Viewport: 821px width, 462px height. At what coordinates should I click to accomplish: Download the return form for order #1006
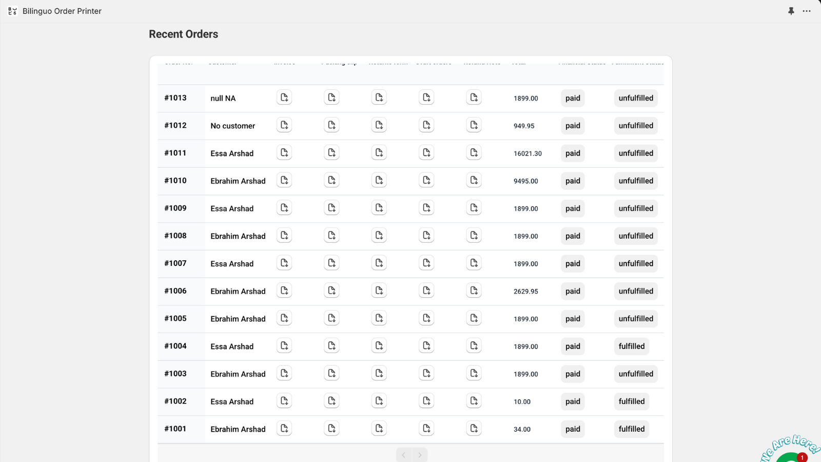379,290
